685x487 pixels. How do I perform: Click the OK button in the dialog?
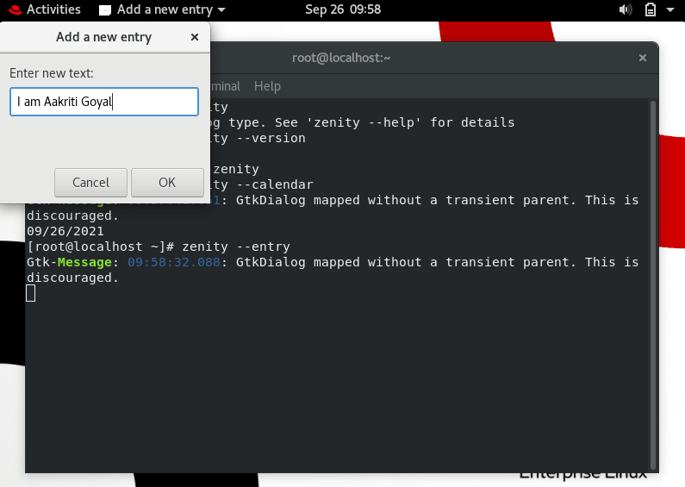point(167,182)
